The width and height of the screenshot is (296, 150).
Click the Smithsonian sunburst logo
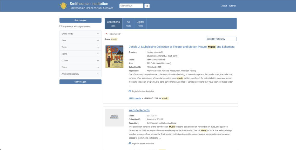(x=63, y=5)
